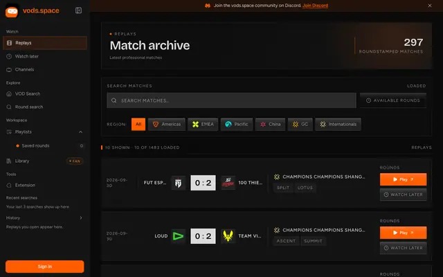Open VOD Search page

(x=45, y=94)
